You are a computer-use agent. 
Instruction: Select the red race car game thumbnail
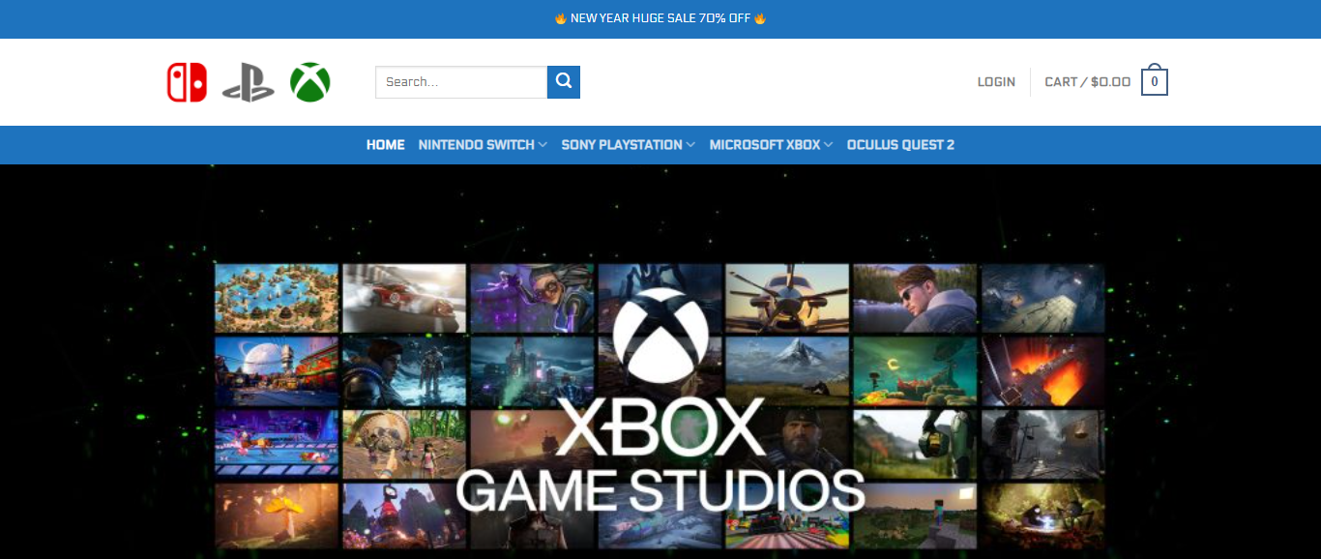click(x=404, y=298)
